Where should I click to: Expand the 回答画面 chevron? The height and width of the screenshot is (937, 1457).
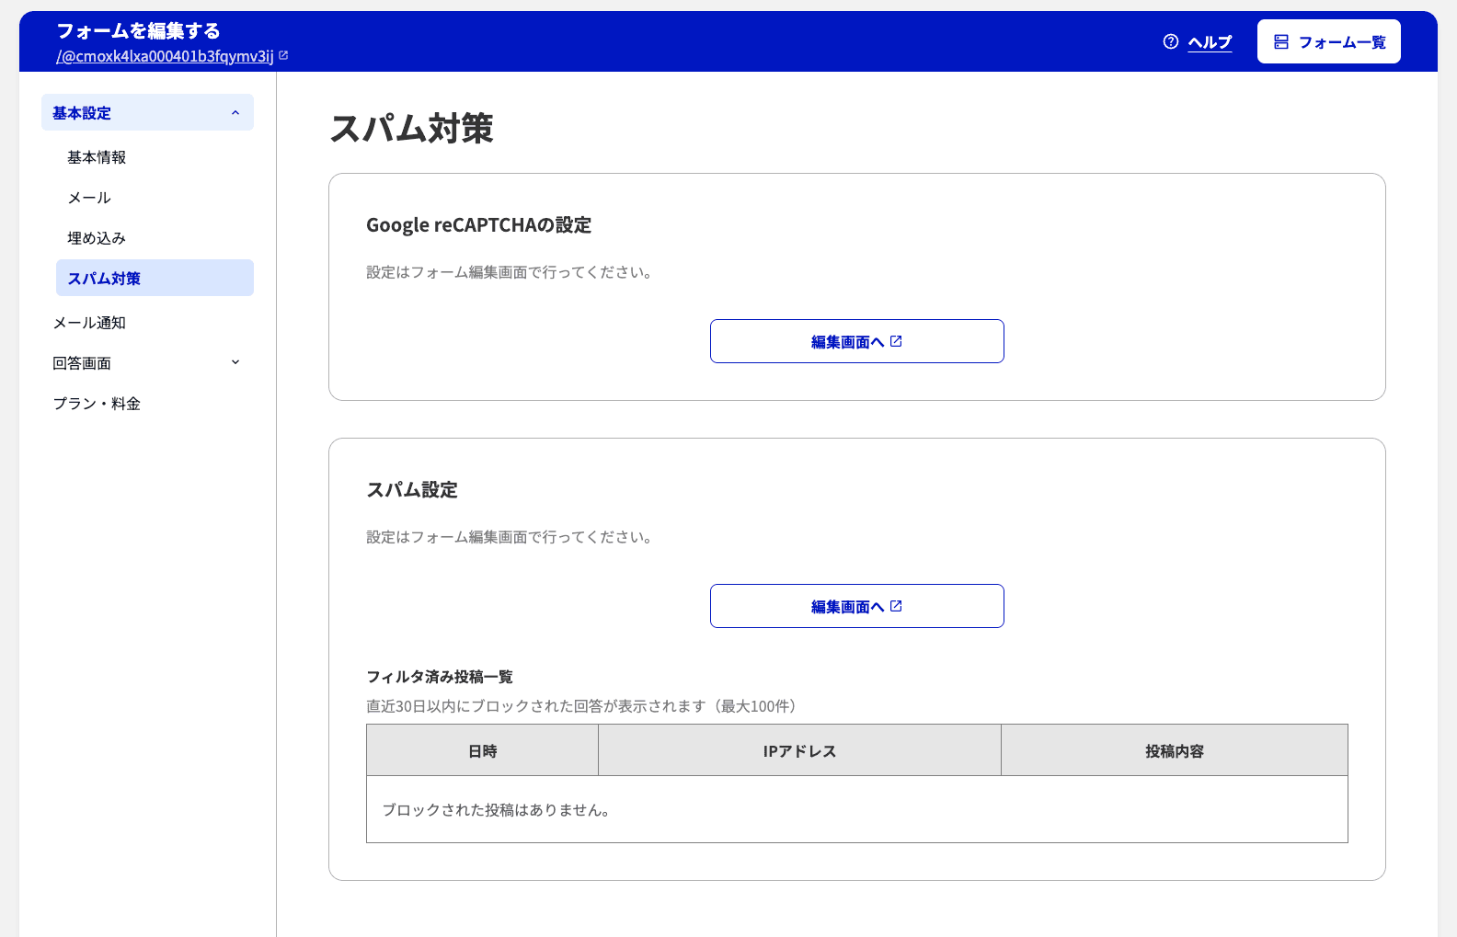pyautogui.click(x=235, y=362)
